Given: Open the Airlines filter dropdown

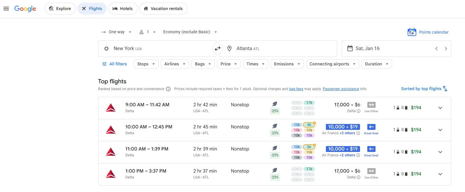Looking at the screenshot, I should point(175,64).
